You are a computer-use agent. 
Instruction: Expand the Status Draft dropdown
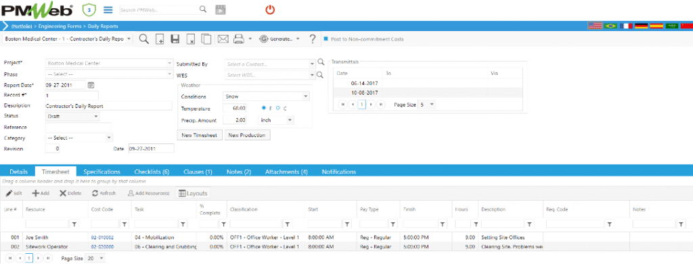click(x=96, y=116)
